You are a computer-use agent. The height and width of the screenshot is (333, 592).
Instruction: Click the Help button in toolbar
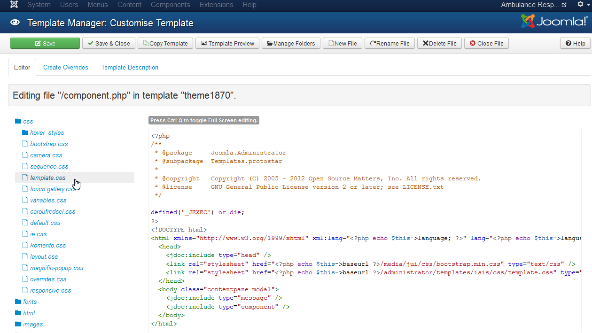click(x=575, y=43)
